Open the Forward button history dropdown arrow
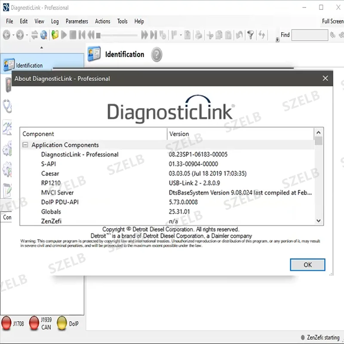Screen dimensions: 344x344 click(x=27, y=35)
